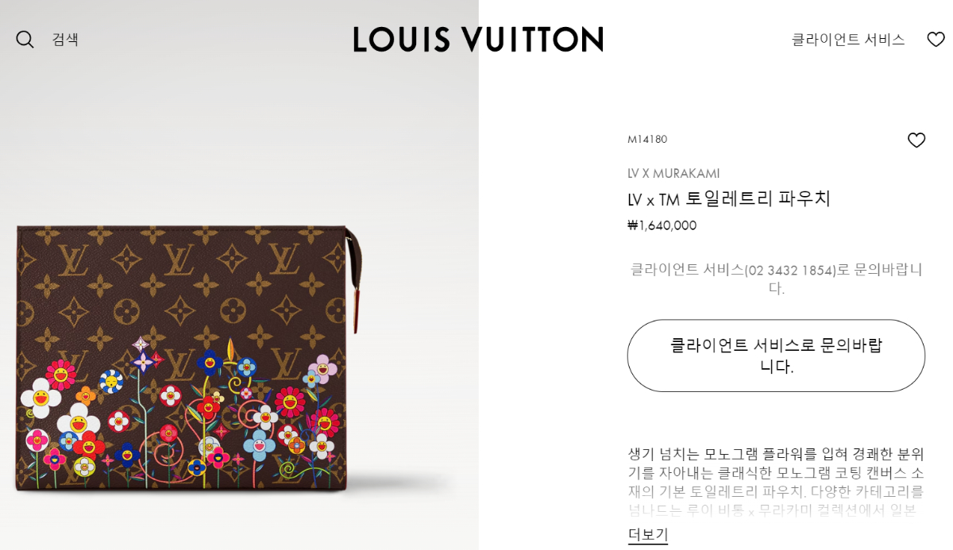Screen dimensions: 953x550
Task: Click the large white smiling flower on pouch
Action: pos(40,397)
